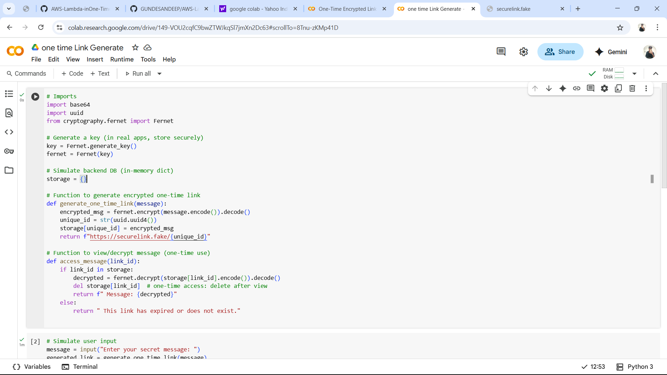Open the Files folder sidebar icon

click(x=9, y=170)
